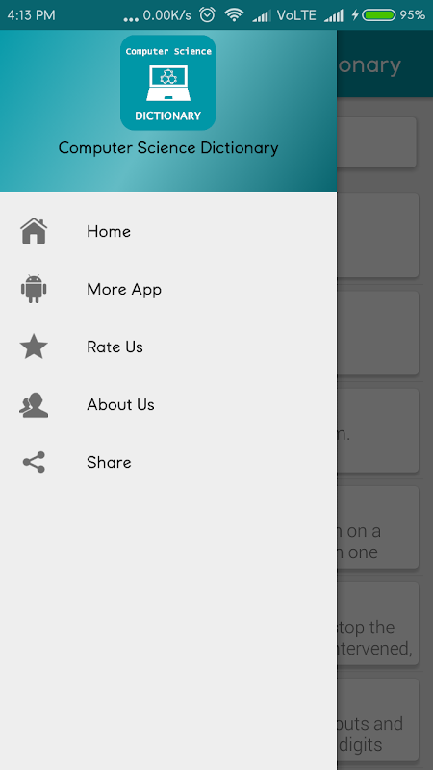The height and width of the screenshot is (770, 433).
Task: Tap the Share icon in drawer
Action: (34, 462)
